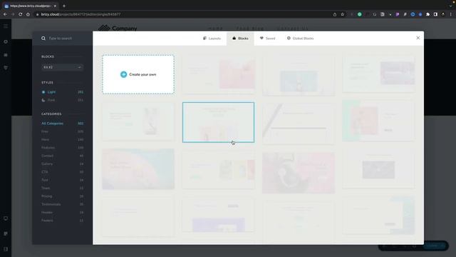
Task: Go back with browser back arrow
Action: pos(5,14)
